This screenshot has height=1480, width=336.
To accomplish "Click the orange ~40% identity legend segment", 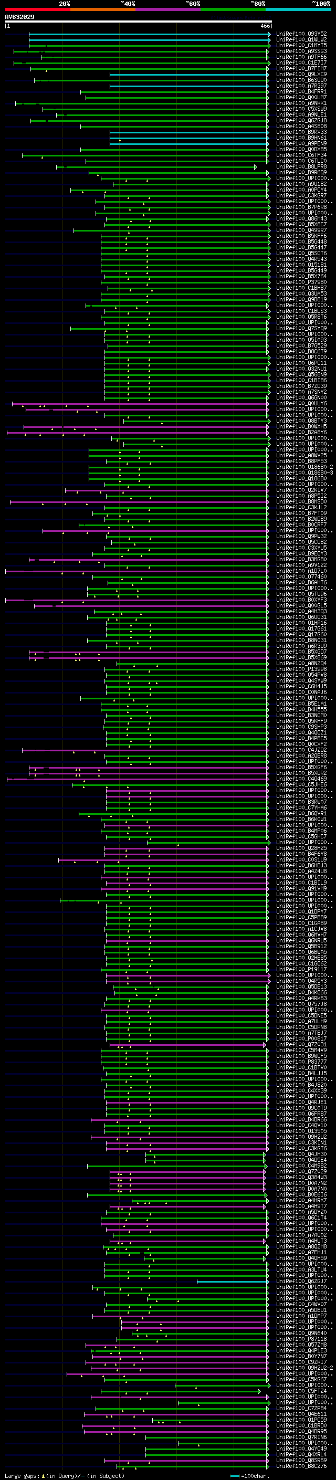I will point(103,9).
